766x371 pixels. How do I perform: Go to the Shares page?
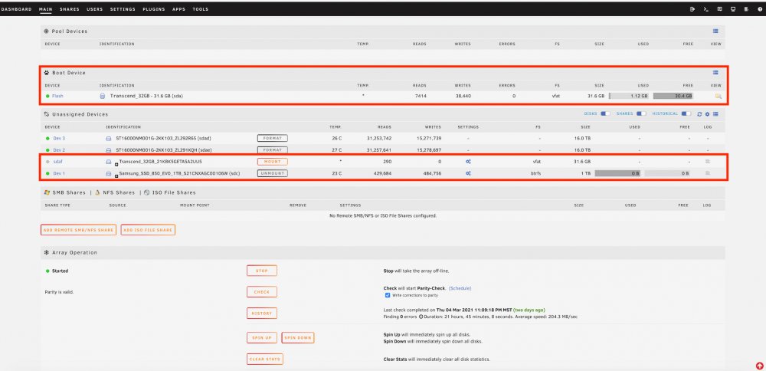coord(70,9)
